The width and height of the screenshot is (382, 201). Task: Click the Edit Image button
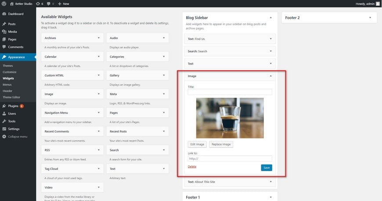tap(197, 144)
